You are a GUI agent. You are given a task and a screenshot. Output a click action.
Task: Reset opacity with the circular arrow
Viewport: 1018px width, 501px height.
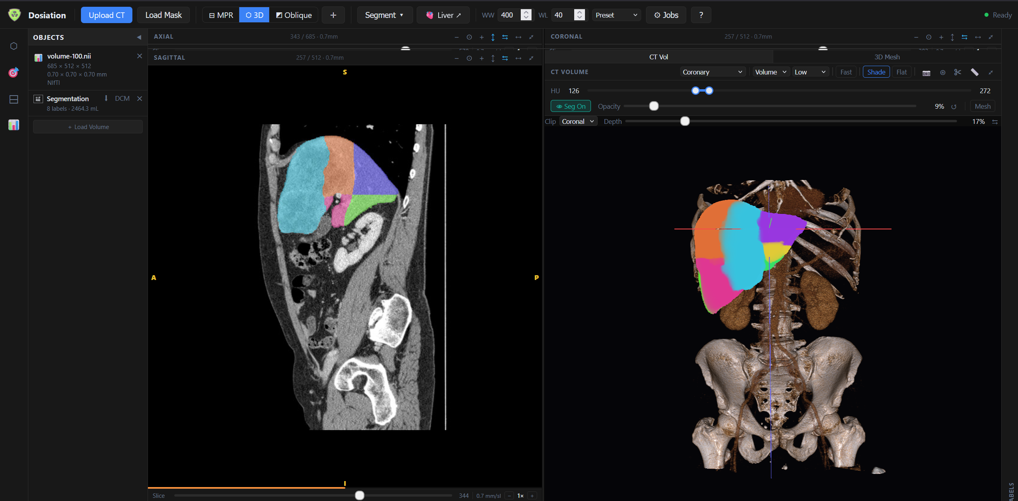click(954, 107)
